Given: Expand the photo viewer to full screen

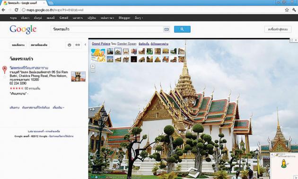Looking at the screenshot, I should [x=292, y=40].
